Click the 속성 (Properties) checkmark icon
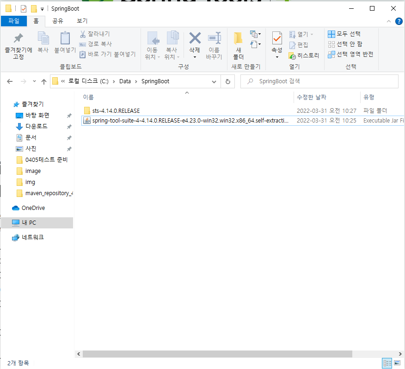 coord(277,38)
